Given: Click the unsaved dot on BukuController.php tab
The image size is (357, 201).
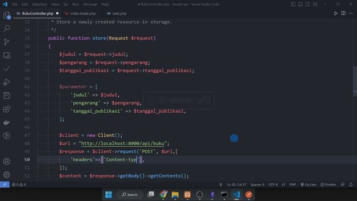Looking at the screenshot, I should click(57, 13).
